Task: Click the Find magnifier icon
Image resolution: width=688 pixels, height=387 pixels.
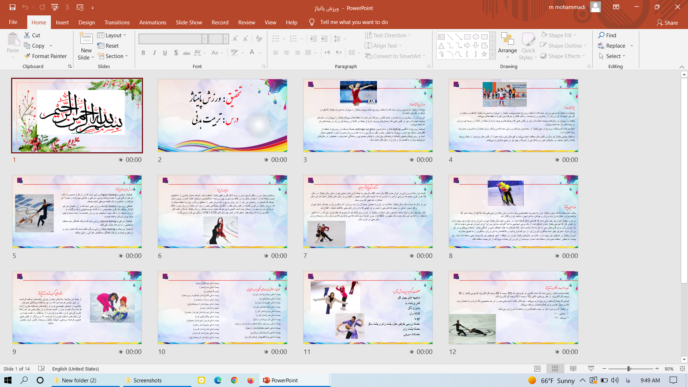Action: 601,35
